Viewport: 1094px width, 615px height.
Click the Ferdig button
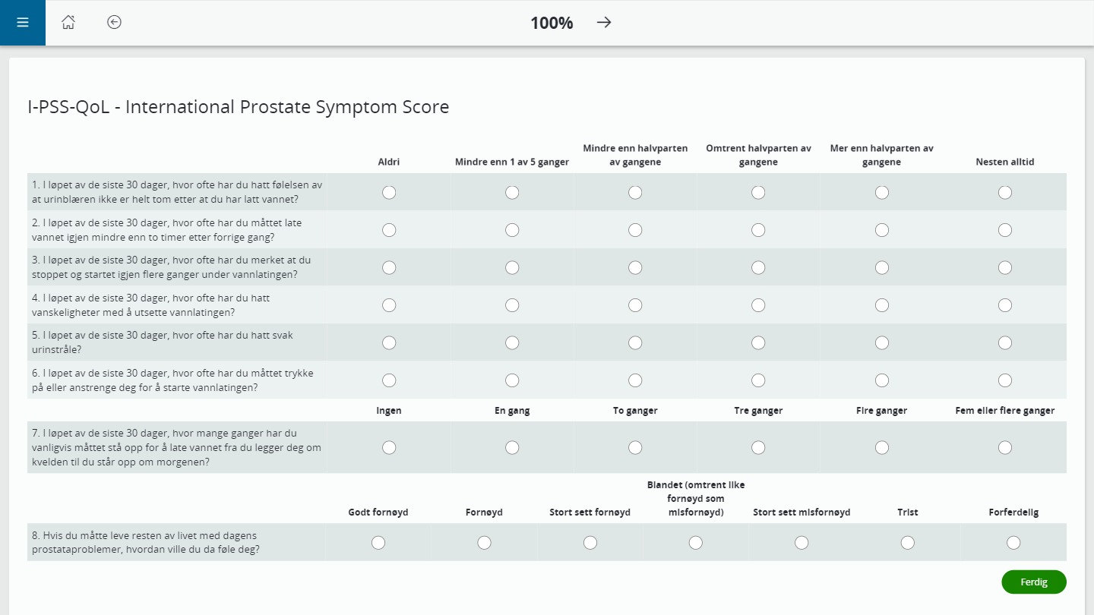pos(1033,582)
